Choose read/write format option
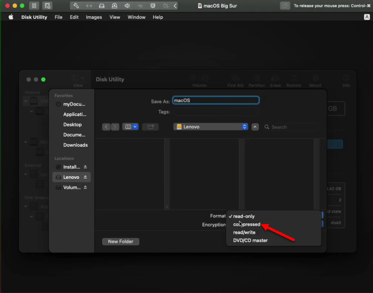The height and width of the screenshot is (293, 373). [x=274, y=232]
